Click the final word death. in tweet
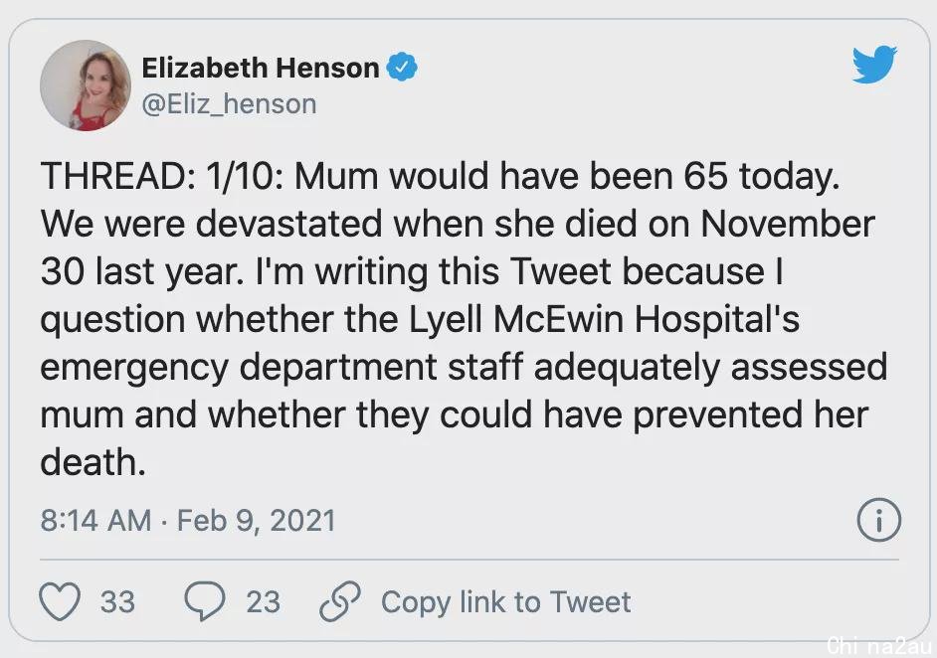Screen dimensions: 937x658 (94, 462)
